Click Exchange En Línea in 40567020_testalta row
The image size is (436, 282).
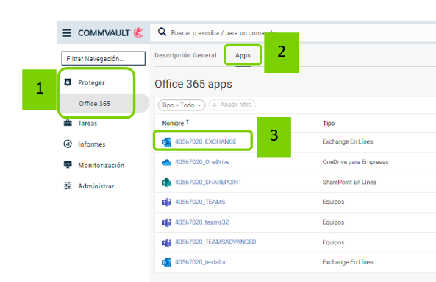348,262
